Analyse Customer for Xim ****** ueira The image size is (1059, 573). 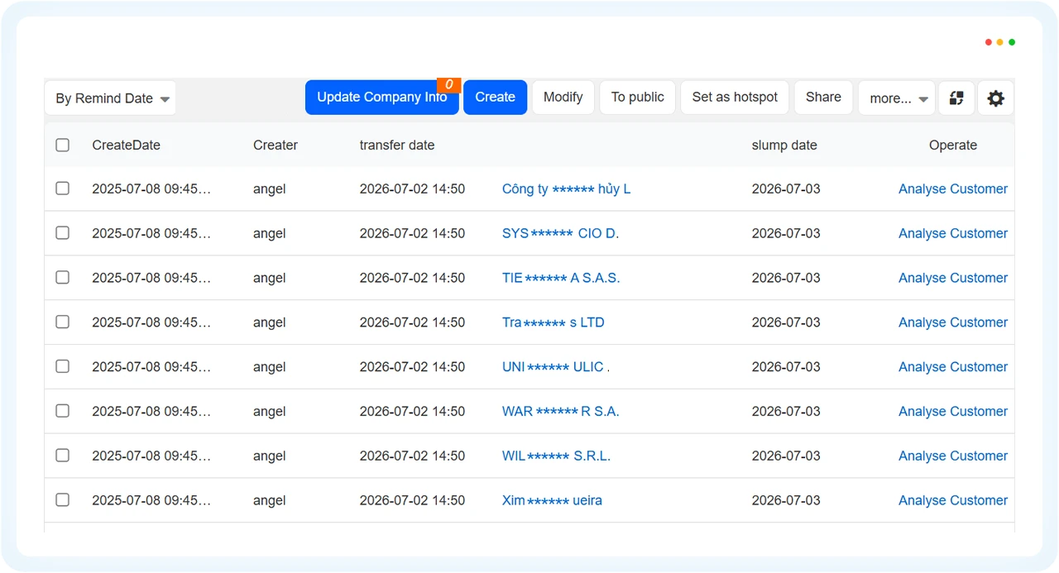(953, 500)
